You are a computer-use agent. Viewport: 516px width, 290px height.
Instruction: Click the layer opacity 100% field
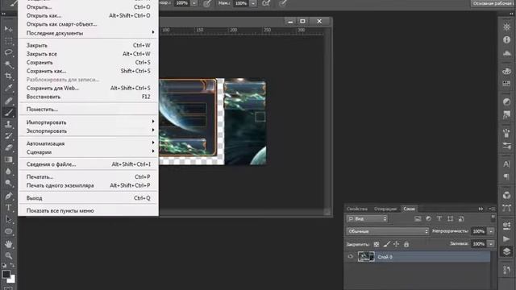[479, 231]
